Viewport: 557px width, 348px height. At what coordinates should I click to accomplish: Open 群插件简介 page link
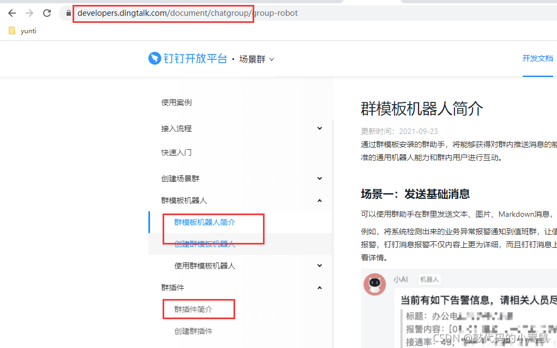coord(194,309)
